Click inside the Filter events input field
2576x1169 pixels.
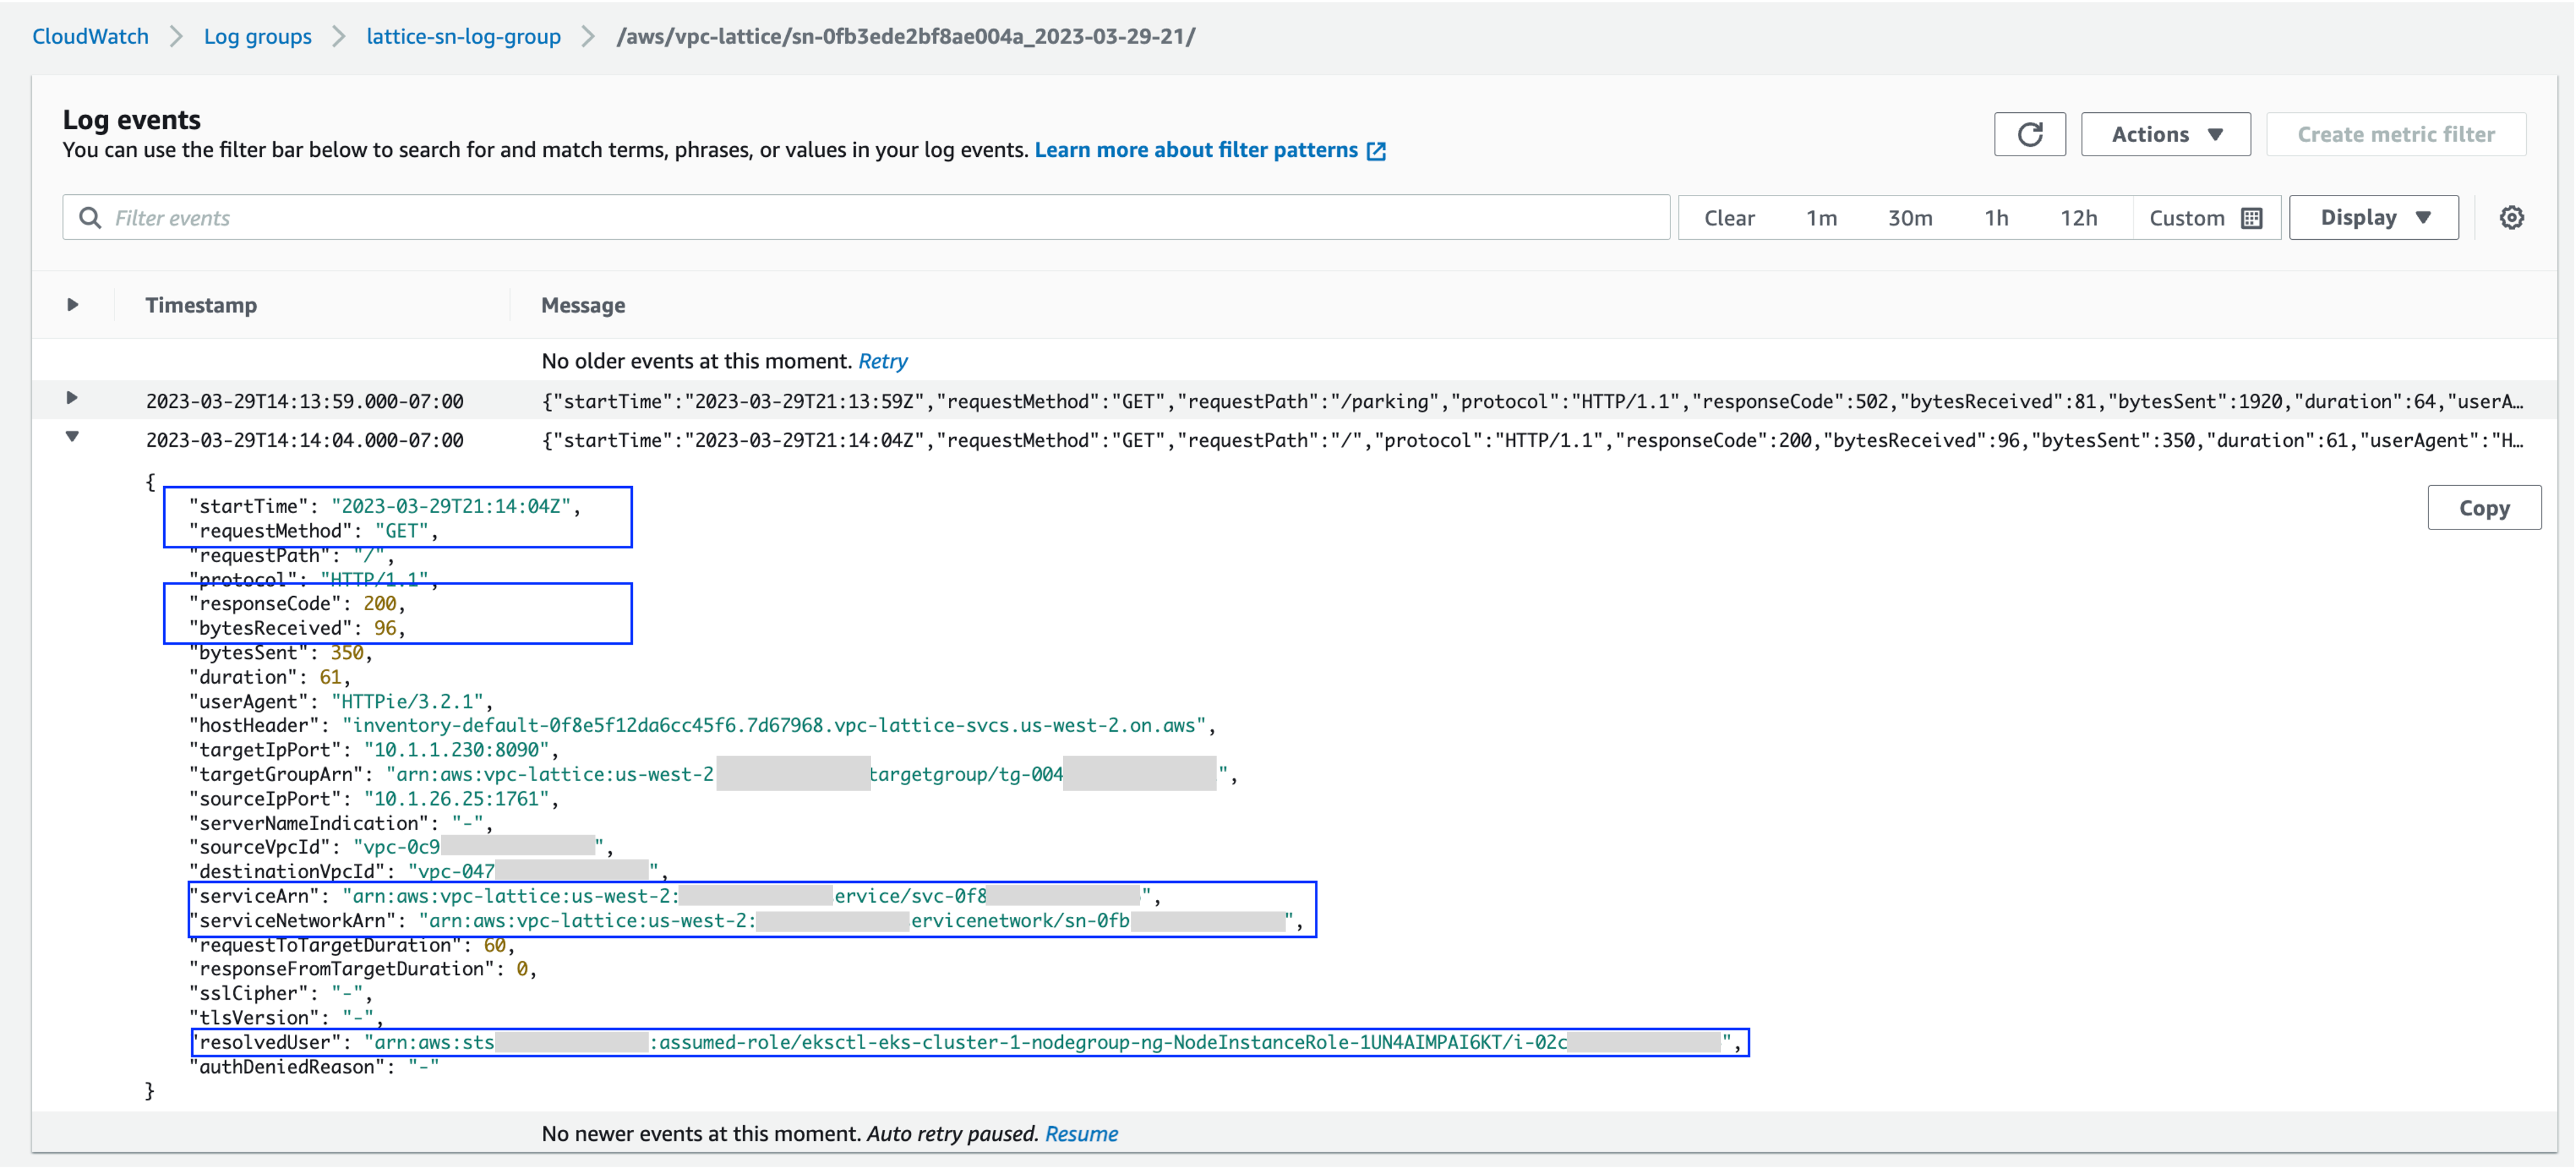pos(700,217)
